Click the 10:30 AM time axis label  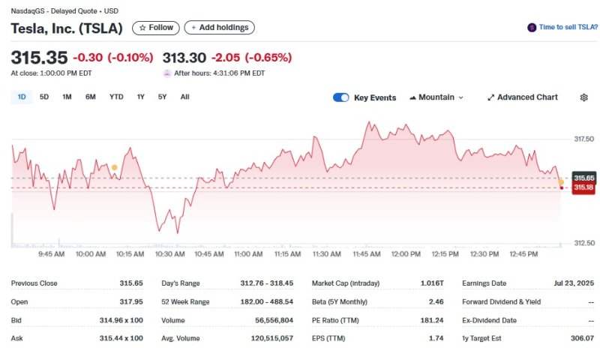(x=169, y=254)
